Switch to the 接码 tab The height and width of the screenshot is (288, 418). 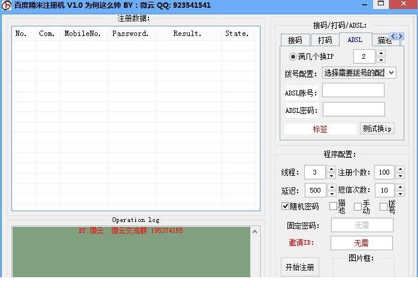point(295,40)
